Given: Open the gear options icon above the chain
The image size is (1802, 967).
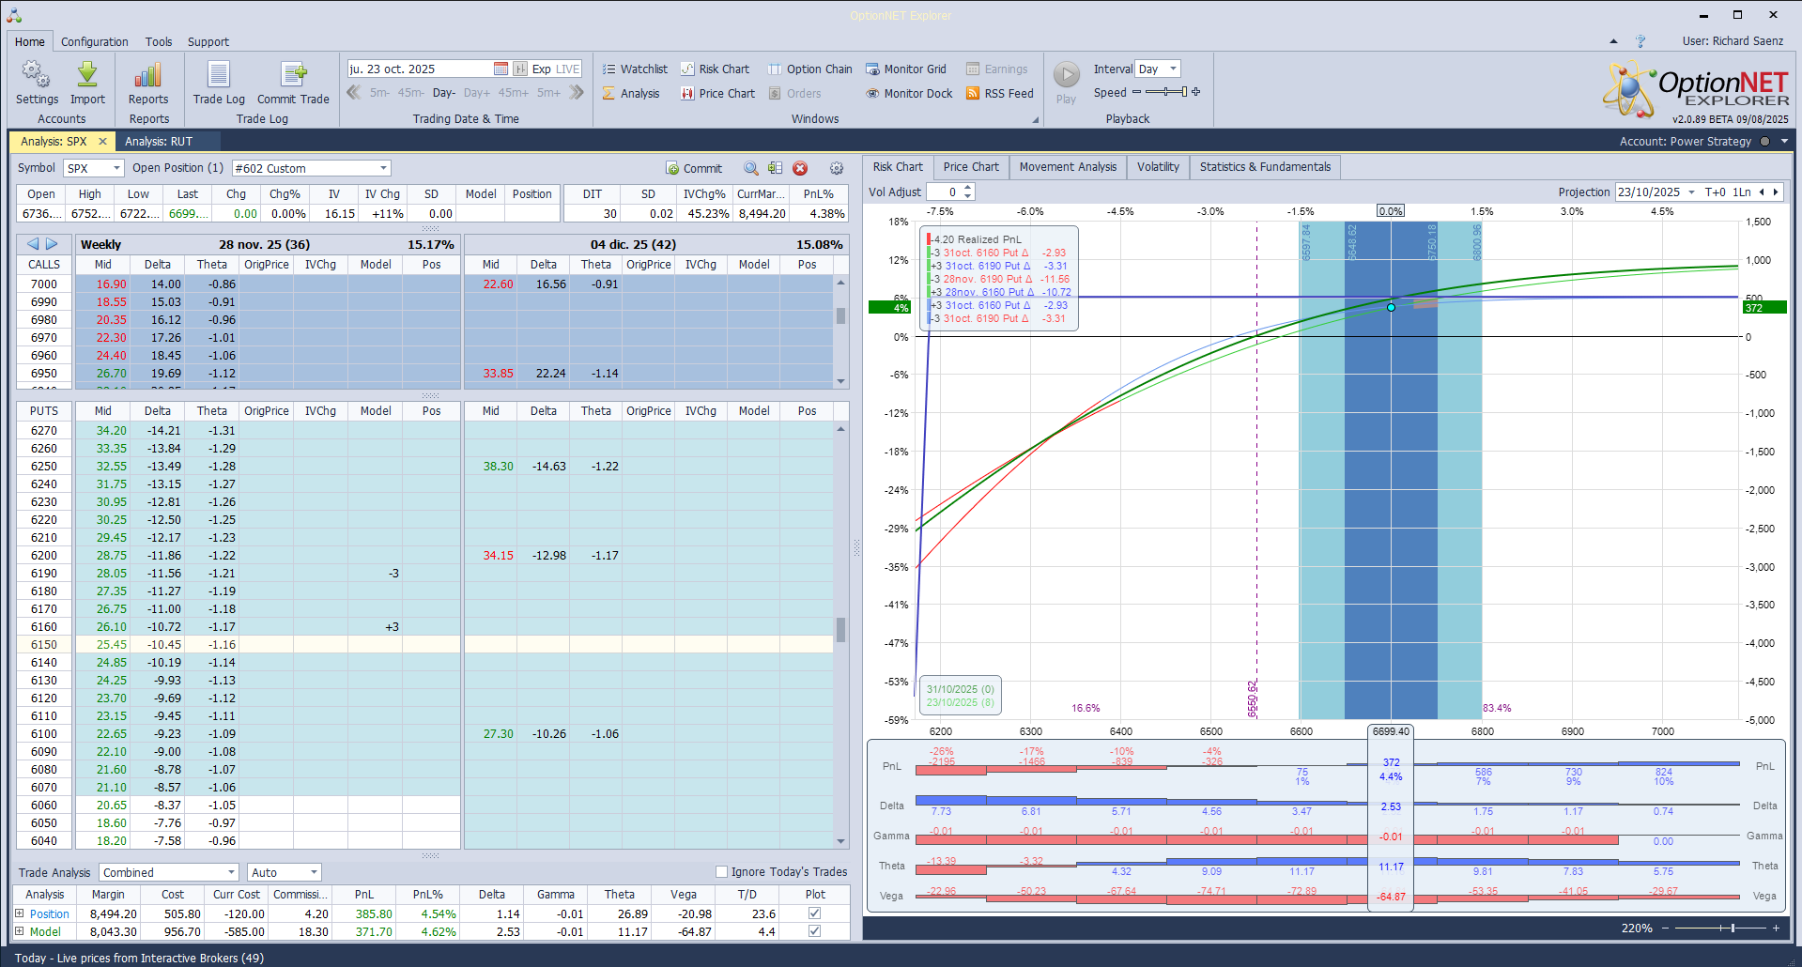Looking at the screenshot, I should click(x=837, y=168).
